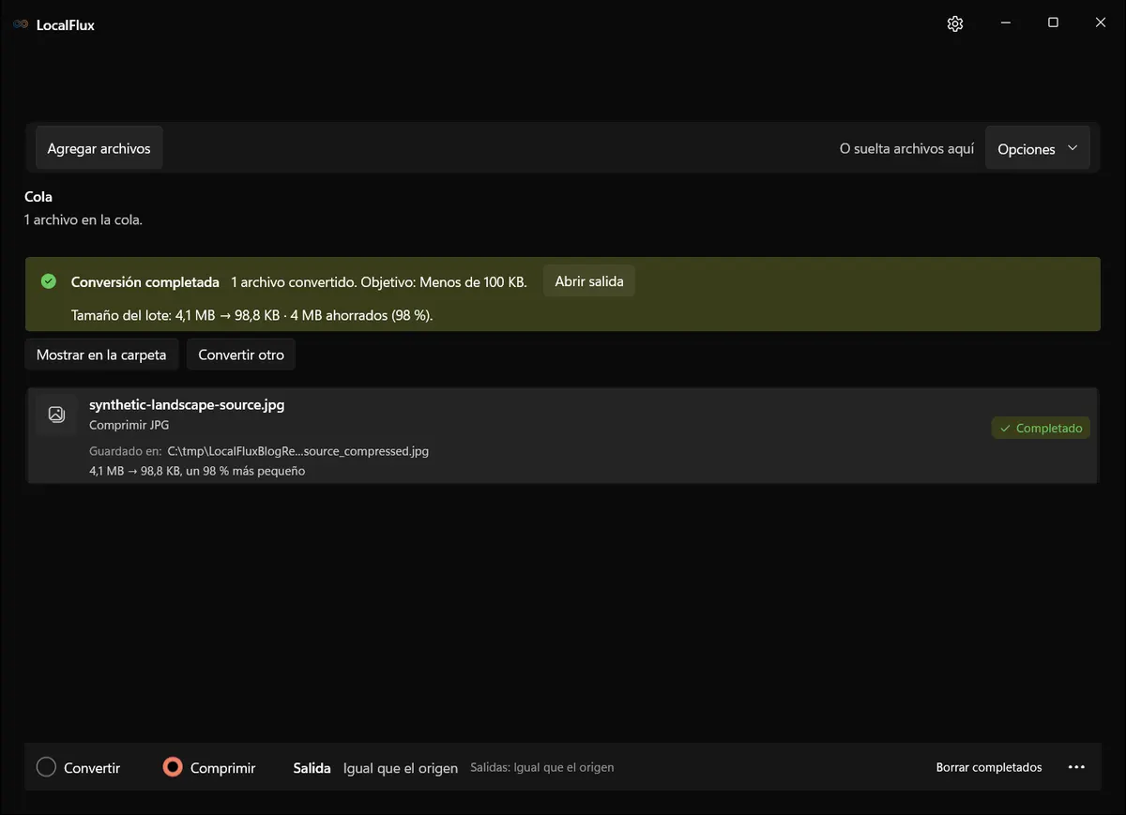The image size is (1126, 815).
Task: Open settings with the gear icon
Action: tap(955, 24)
